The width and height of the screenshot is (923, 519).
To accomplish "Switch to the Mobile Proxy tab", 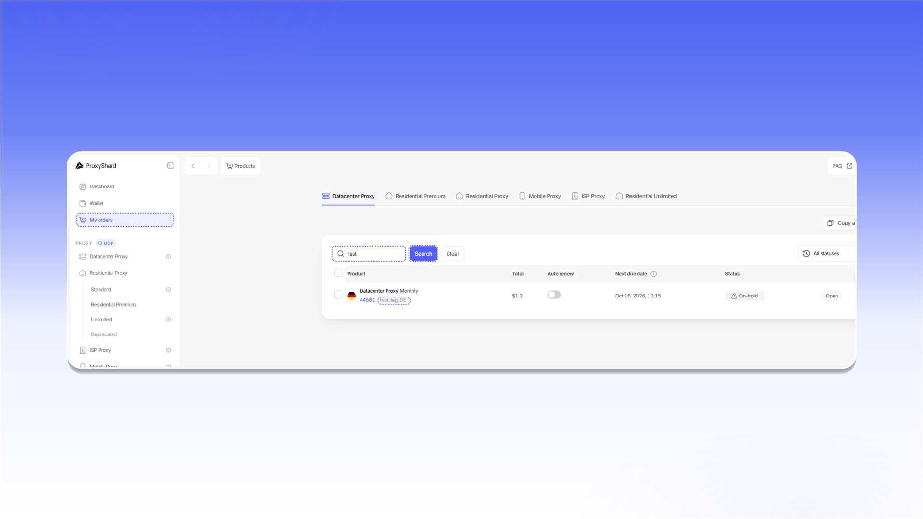I will coord(540,196).
